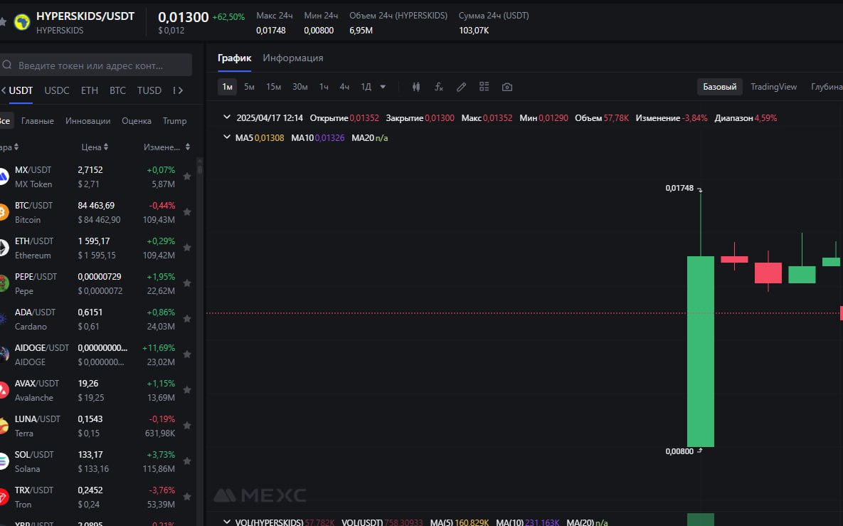The image size is (843, 526).
Task: Show previous quote currency tabs arrow
Action: (4, 90)
